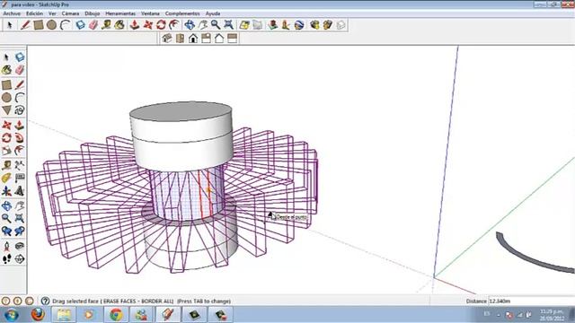Select the Dimension tool
This screenshot has width=575, height=323.
coord(20,165)
